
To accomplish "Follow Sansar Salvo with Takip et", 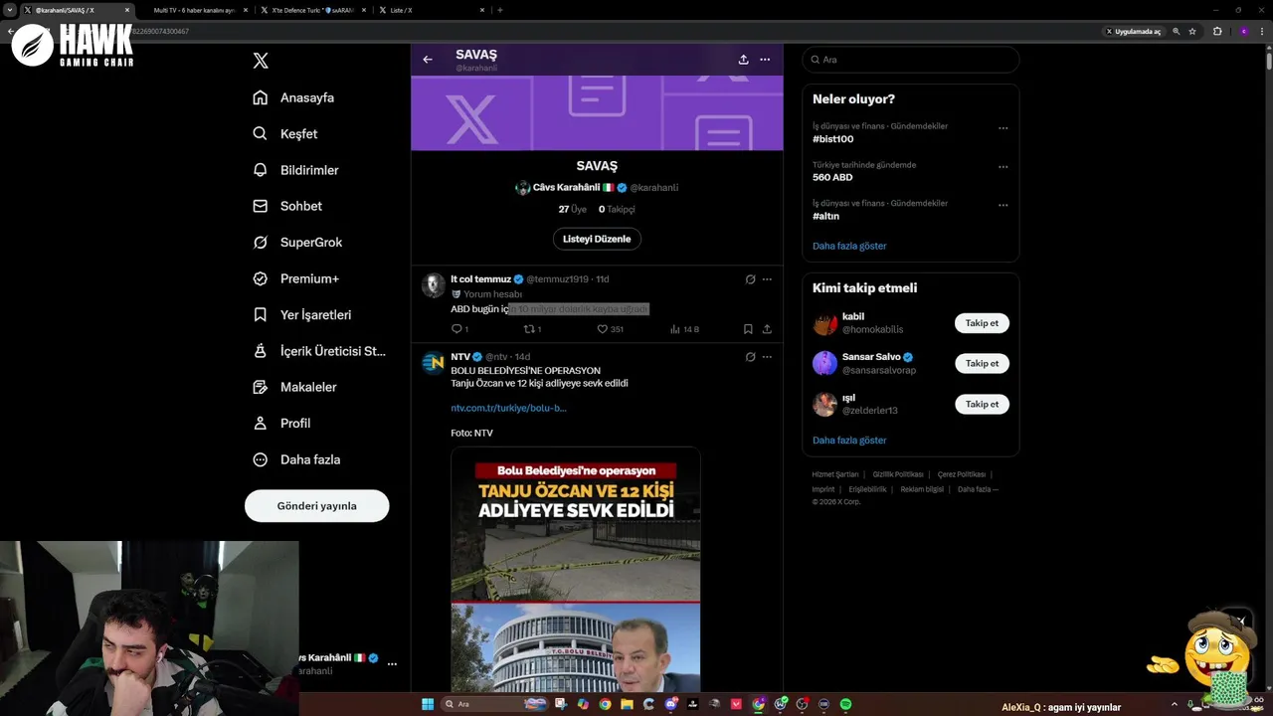I will coord(982,364).
